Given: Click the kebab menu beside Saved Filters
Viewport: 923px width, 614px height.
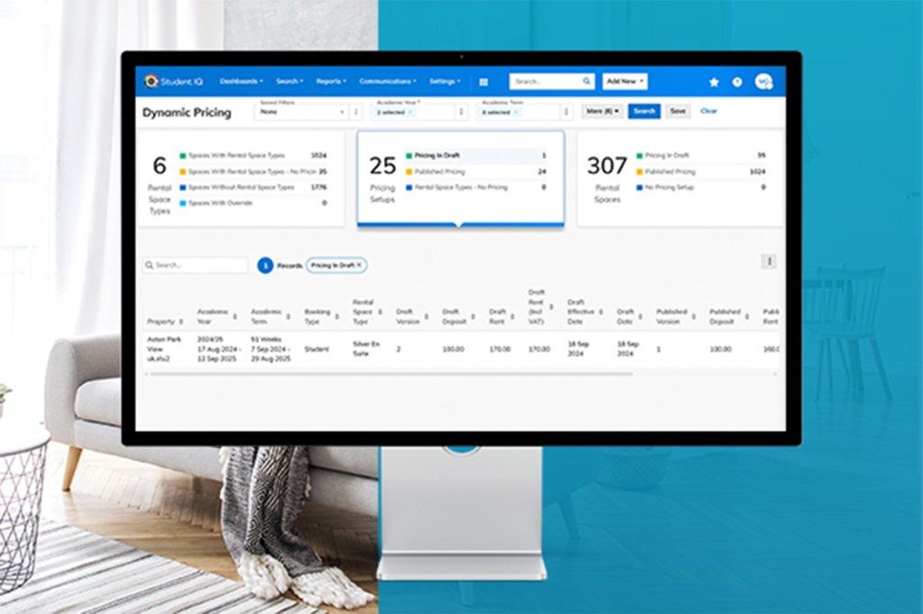Looking at the screenshot, I should click(x=357, y=111).
